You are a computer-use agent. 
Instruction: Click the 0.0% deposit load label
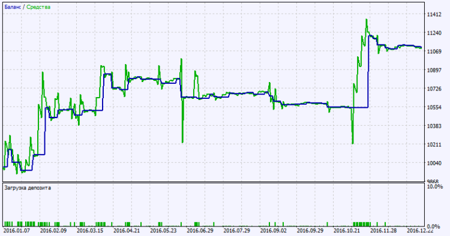pos(434,226)
